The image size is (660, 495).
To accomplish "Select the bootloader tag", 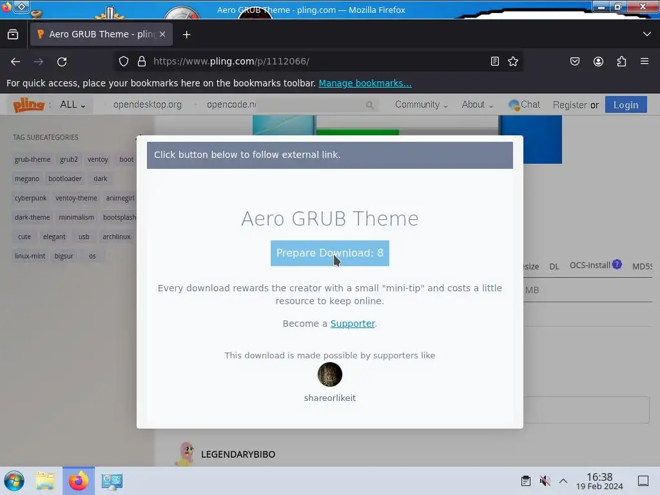I will (x=65, y=179).
